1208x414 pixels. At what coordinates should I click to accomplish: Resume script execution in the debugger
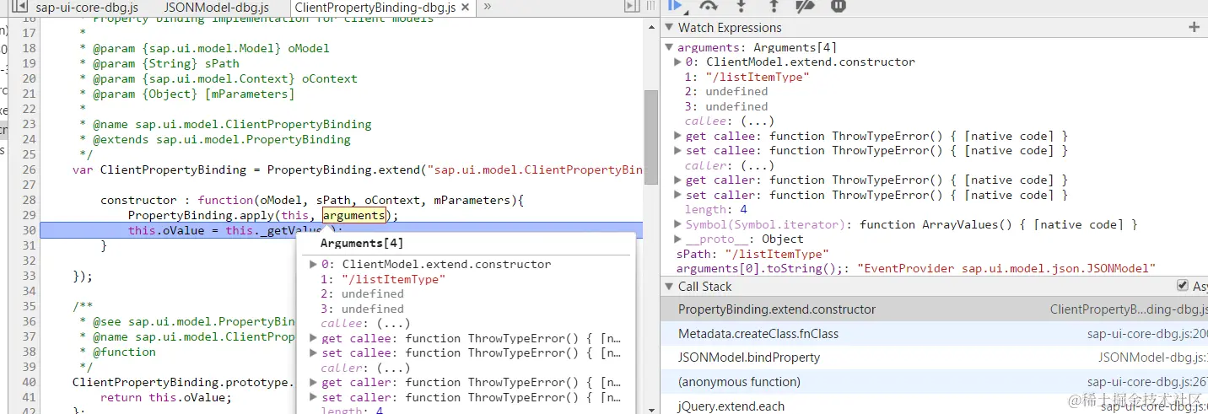tap(675, 5)
